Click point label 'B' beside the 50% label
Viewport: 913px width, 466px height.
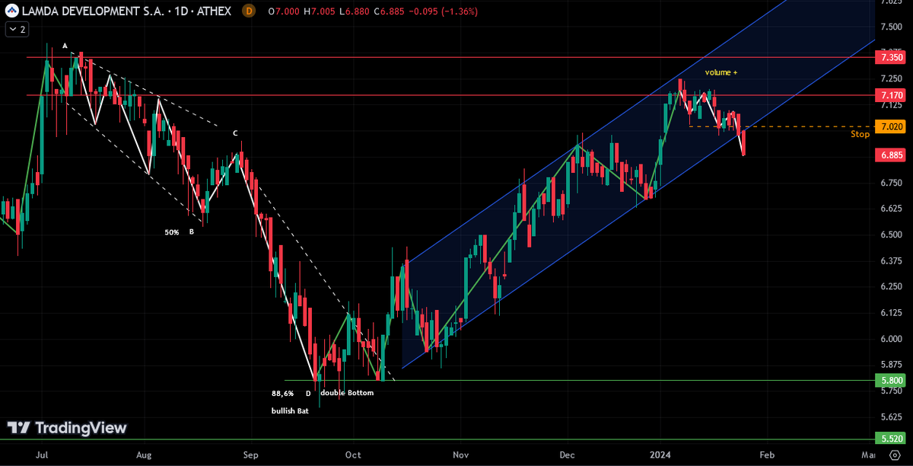click(x=192, y=231)
